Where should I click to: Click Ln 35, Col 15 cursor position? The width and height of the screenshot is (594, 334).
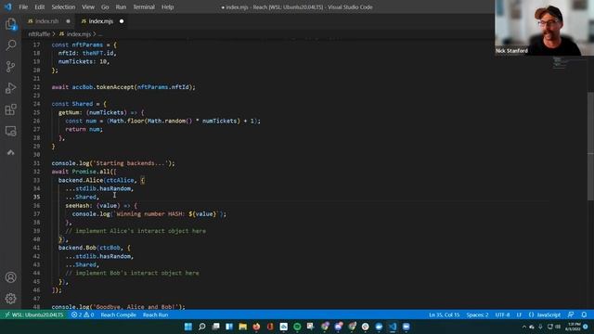coord(444,315)
